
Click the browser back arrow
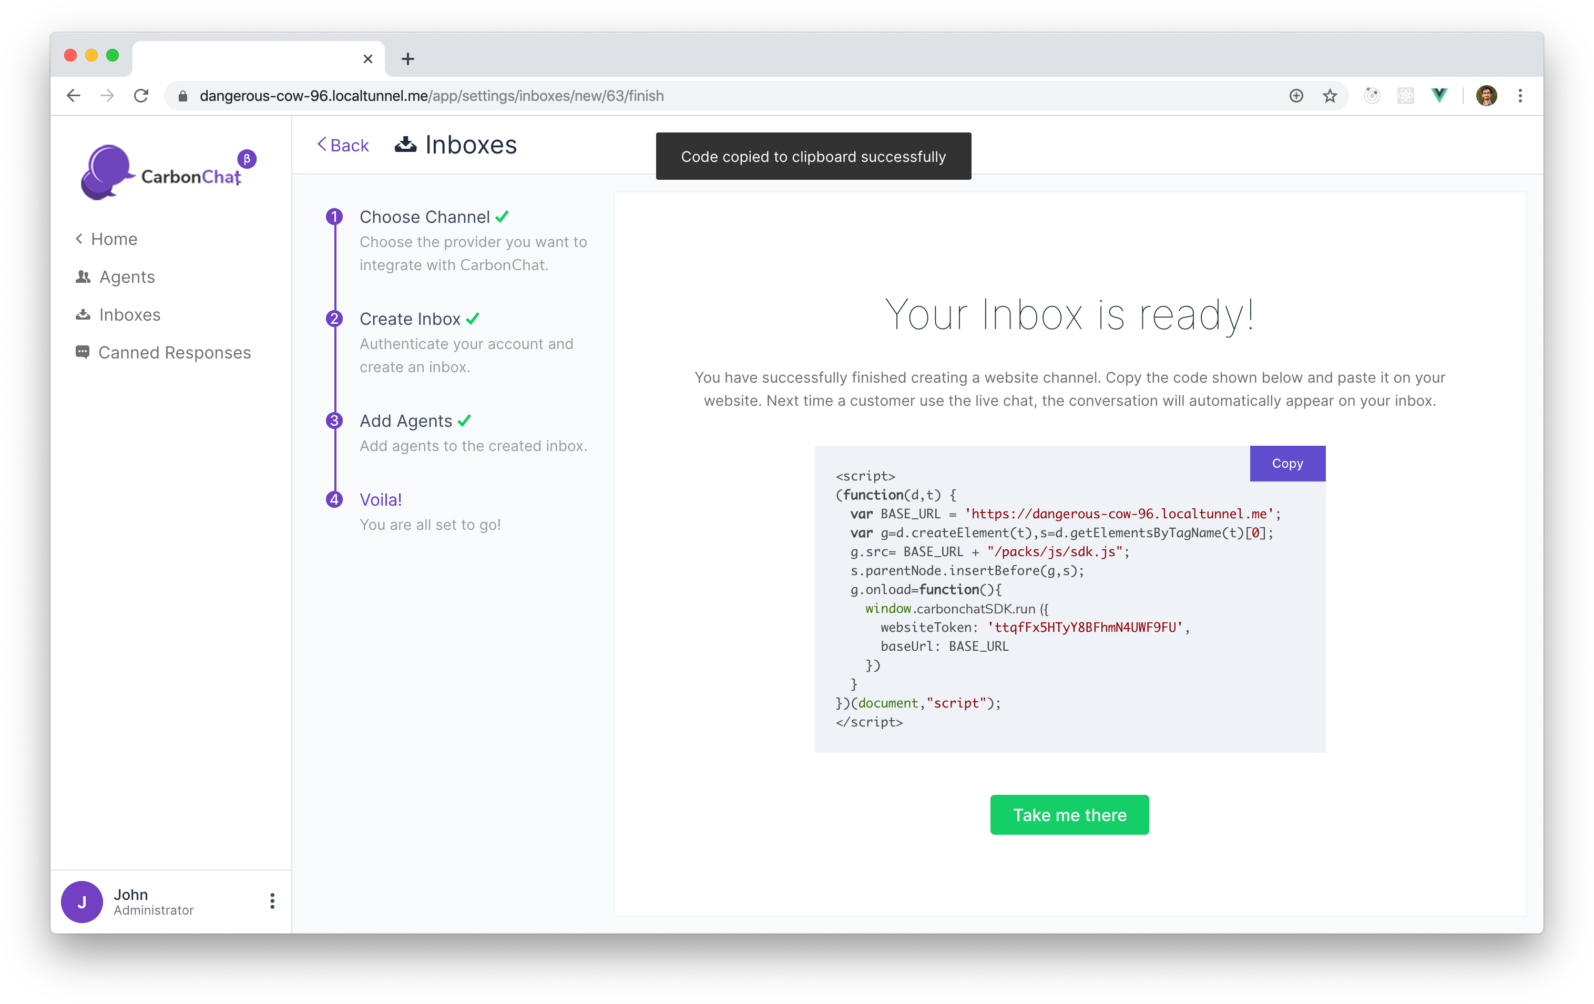coord(74,96)
